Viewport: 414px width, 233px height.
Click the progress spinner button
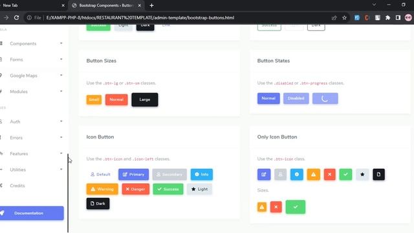click(325, 98)
